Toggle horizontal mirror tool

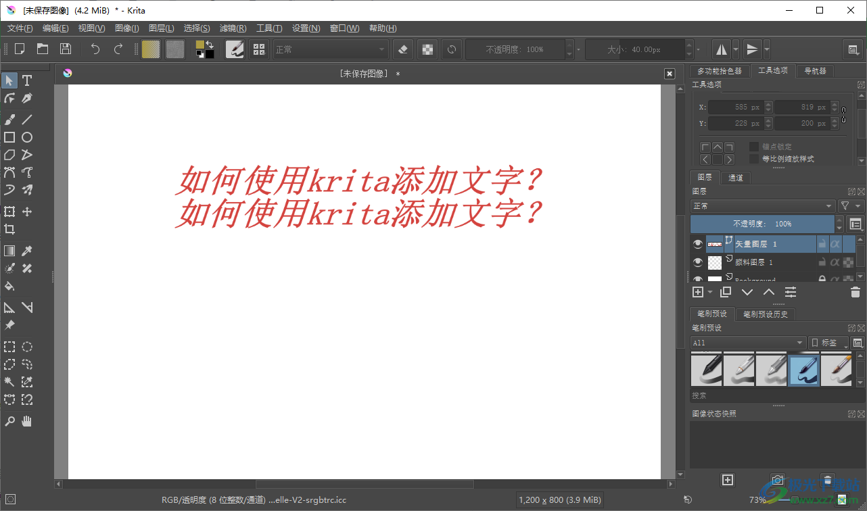coord(722,49)
